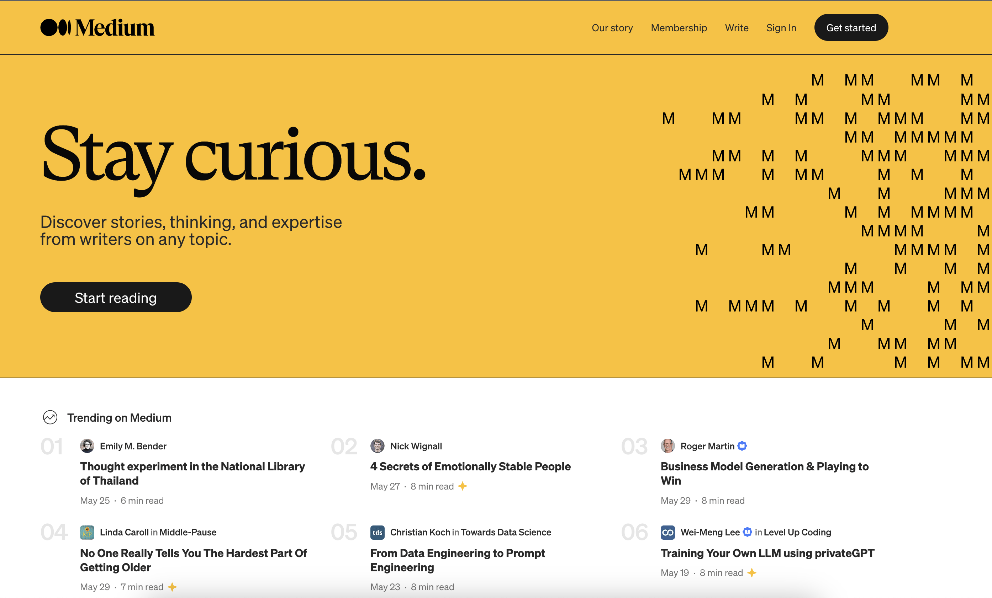Open the Middle-Pause publication link
This screenshot has height=598, width=992.
pyautogui.click(x=188, y=532)
